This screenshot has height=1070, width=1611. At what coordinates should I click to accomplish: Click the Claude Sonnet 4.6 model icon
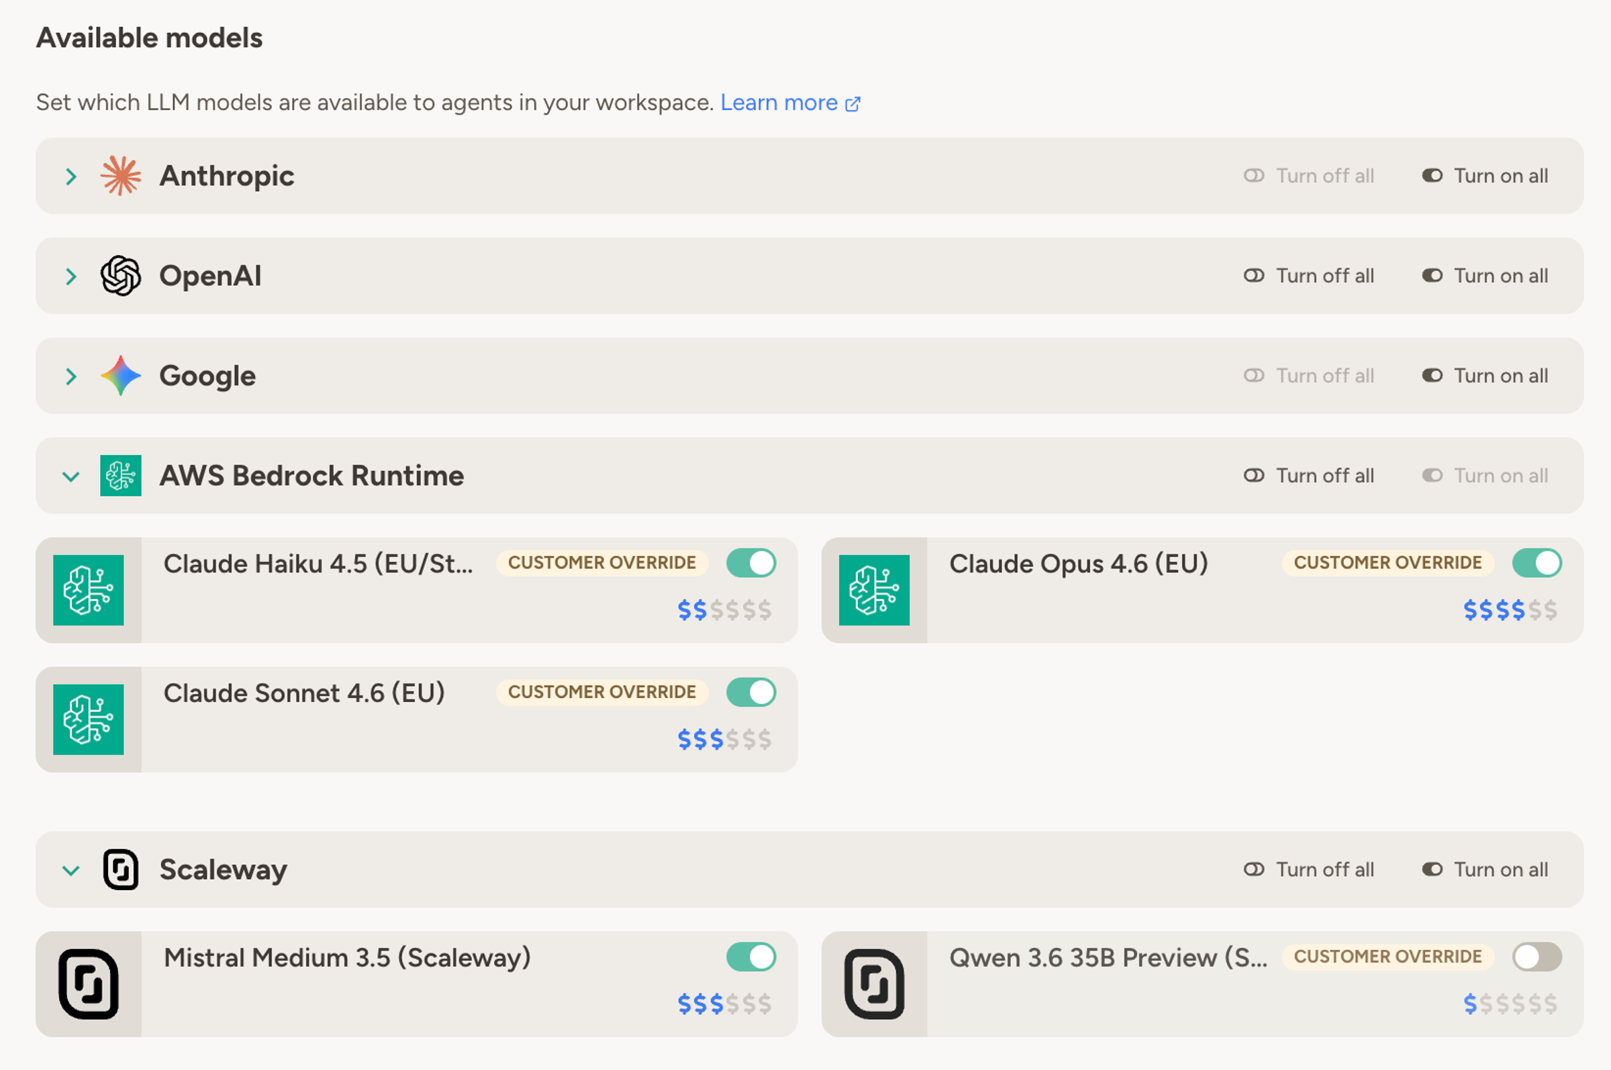coord(89,719)
